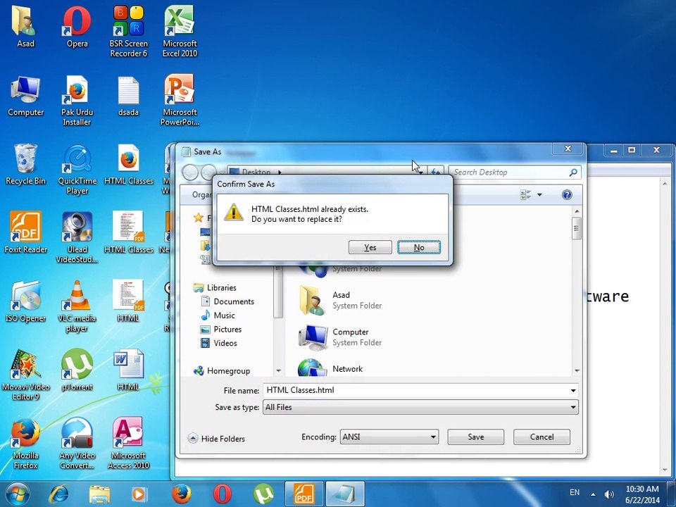676x507 pixels.
Task: Select Pak Urdu Installer desktop icon
Action: tap(77, 101)
